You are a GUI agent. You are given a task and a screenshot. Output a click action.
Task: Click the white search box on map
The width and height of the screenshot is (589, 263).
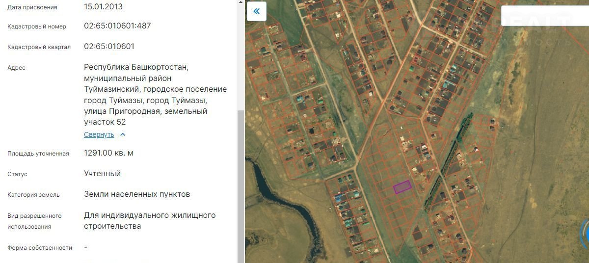(544, 16)
